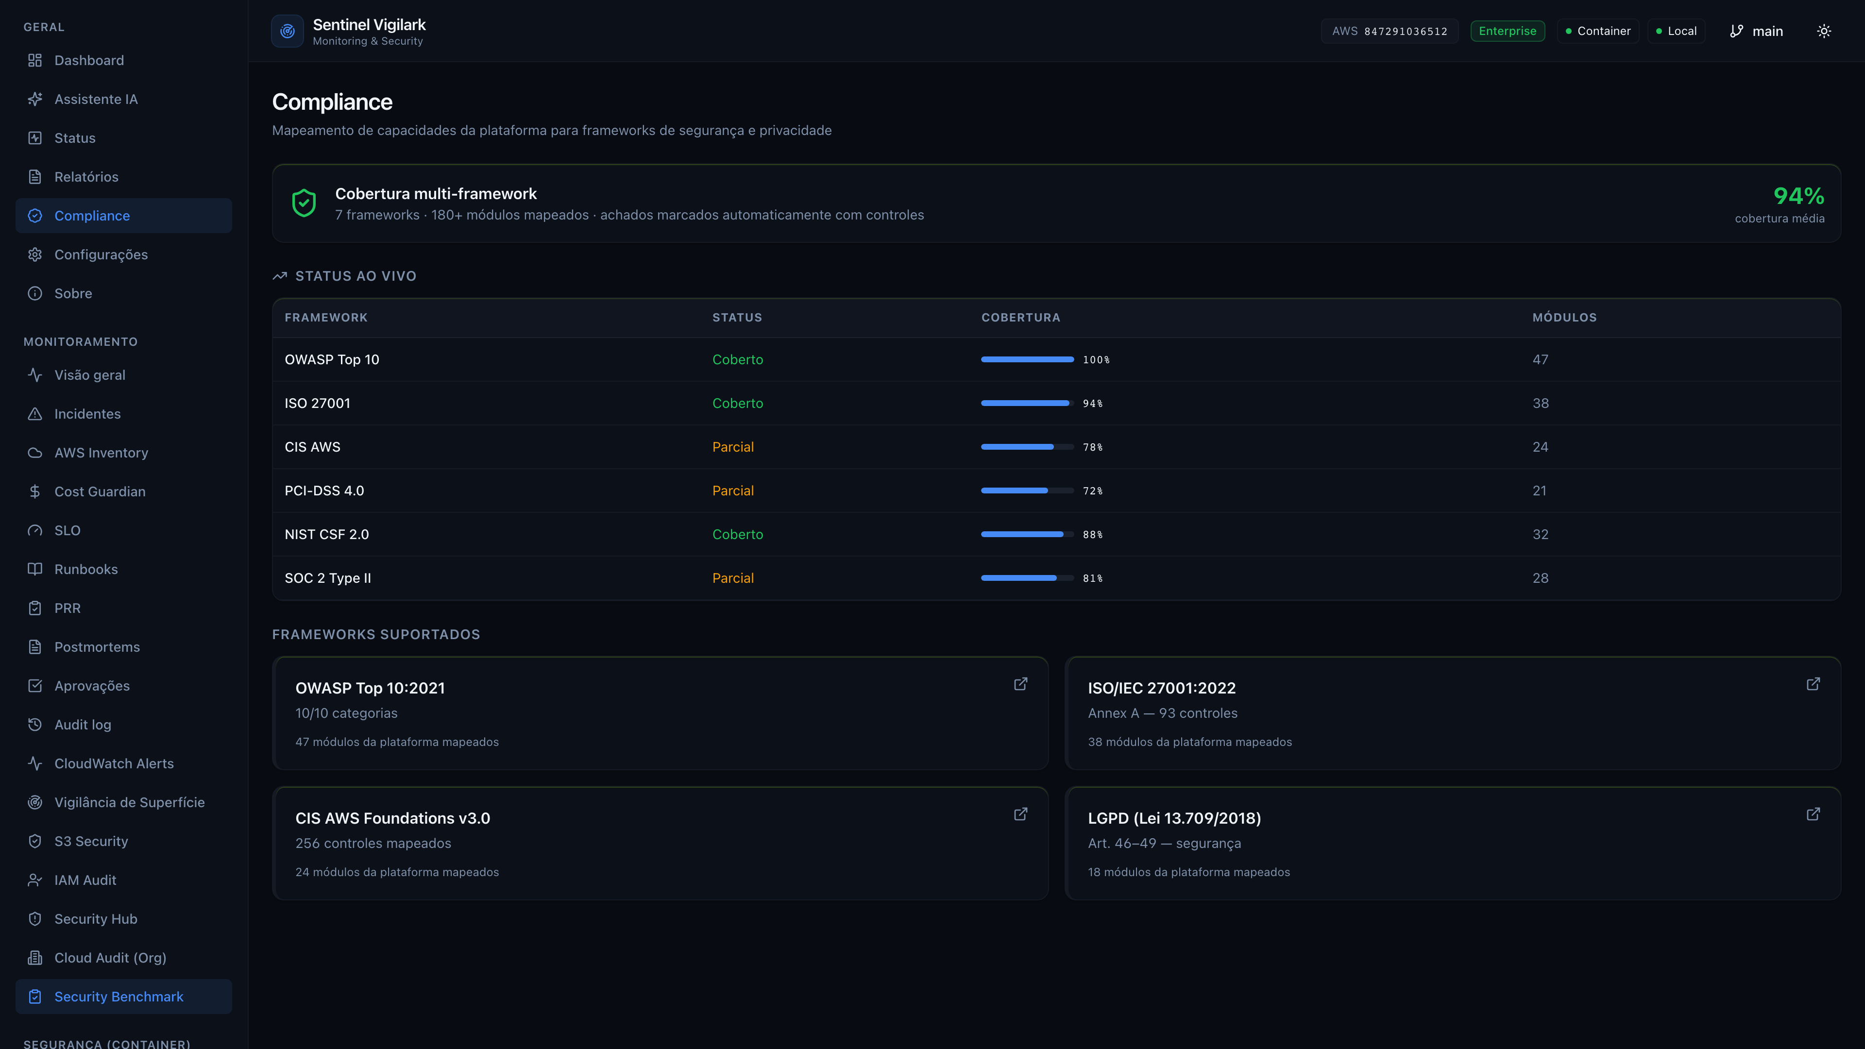Click the Audit log history icon
The image size is (1865, 1049).
[35, 725]
